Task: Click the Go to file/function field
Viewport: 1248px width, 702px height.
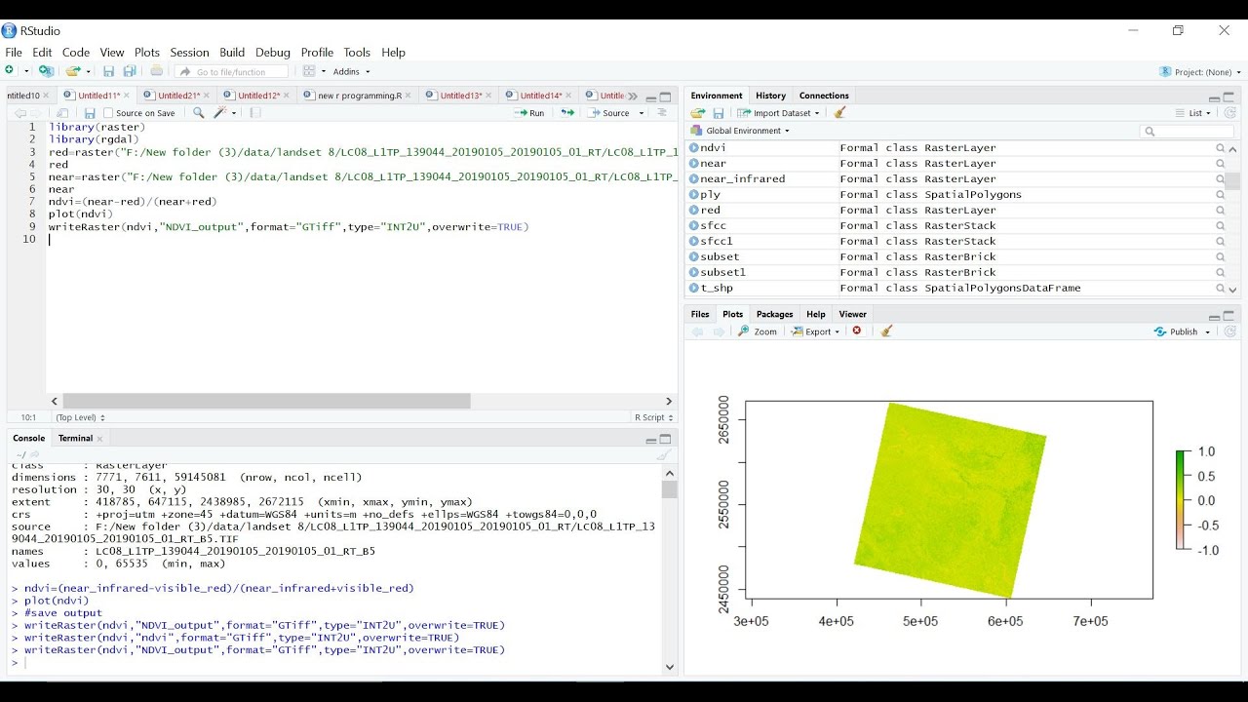Action: click(x=232, y=71)
